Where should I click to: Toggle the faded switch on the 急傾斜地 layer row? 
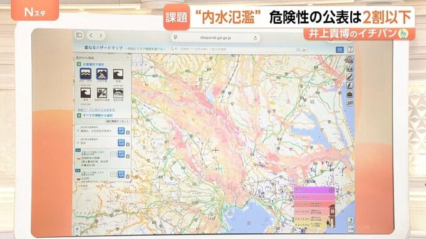pos(113,154)
